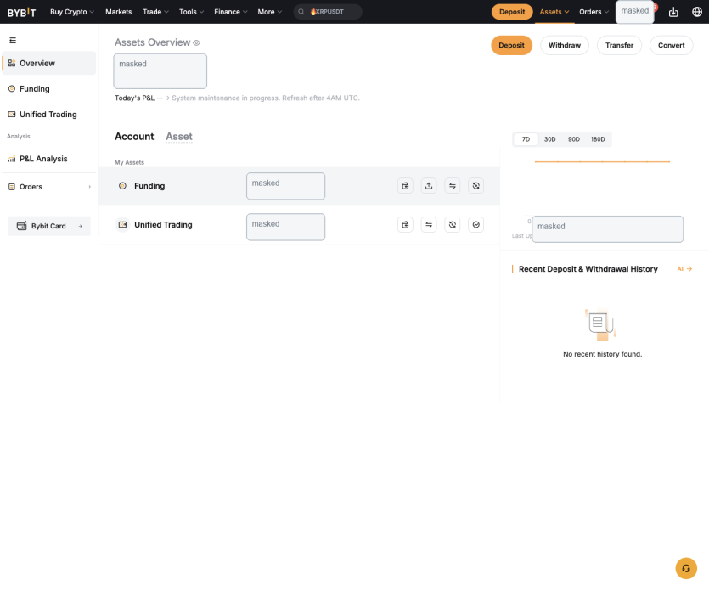Open Unified Trading in the sidebar
This screenshot has height=591, width=709.
pos(49,115)
